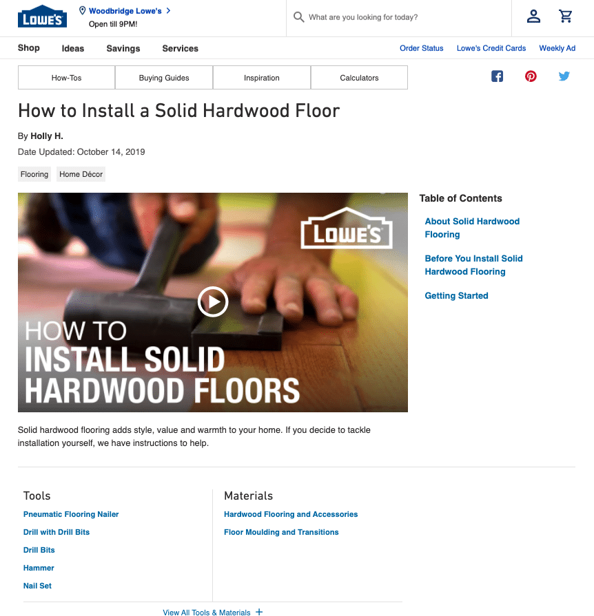Screen dimensions: 594x616
Task: Open the account profile icon
Action: (x=533, y=17)
